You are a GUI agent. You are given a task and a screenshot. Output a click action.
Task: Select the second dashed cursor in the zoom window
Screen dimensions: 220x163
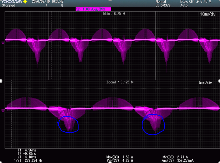(x=30, y=114)
